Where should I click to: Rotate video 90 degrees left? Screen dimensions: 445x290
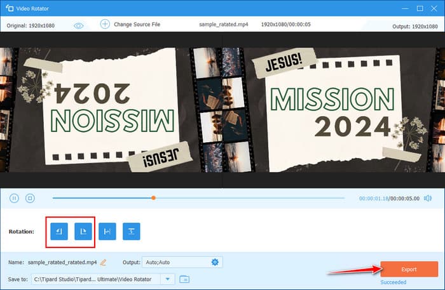coord(59,232)
